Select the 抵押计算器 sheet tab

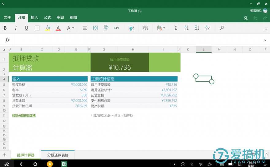point(26,155)
